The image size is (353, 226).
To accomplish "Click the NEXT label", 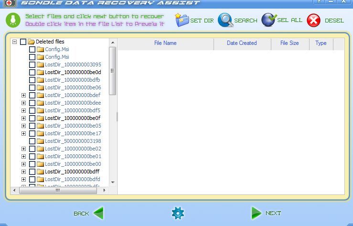I will [273, 213].
